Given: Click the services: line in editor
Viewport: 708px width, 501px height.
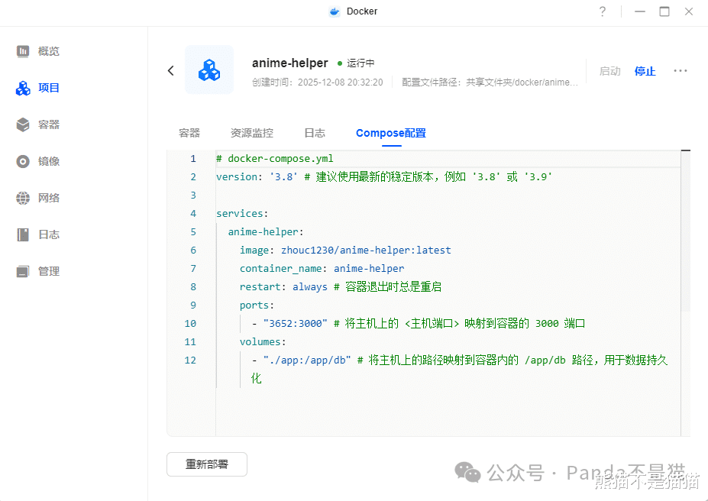Looking at the screenshot, I should [242, 214].
